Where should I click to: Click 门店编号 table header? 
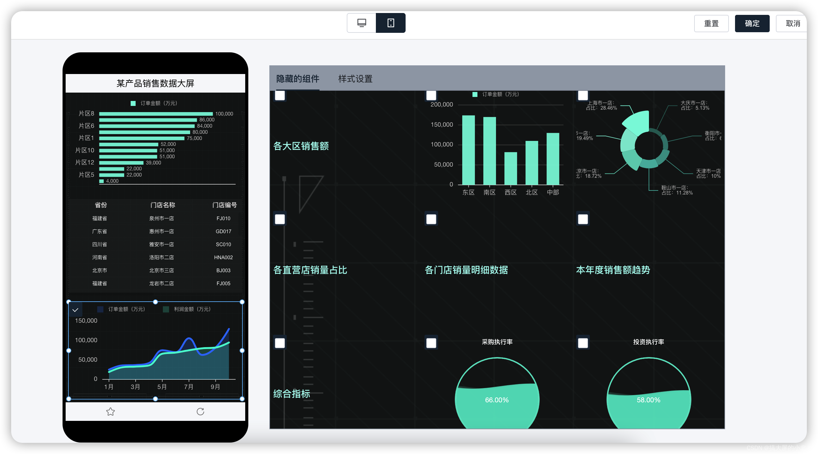224,205
